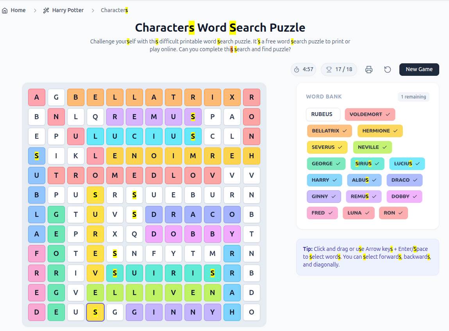Start a New Game
This screenshot has height=331, width=449.
(419, 69)
